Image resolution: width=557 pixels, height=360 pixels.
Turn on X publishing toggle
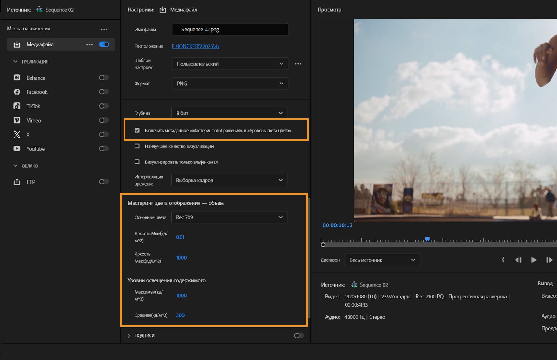(x=104, y=134)
